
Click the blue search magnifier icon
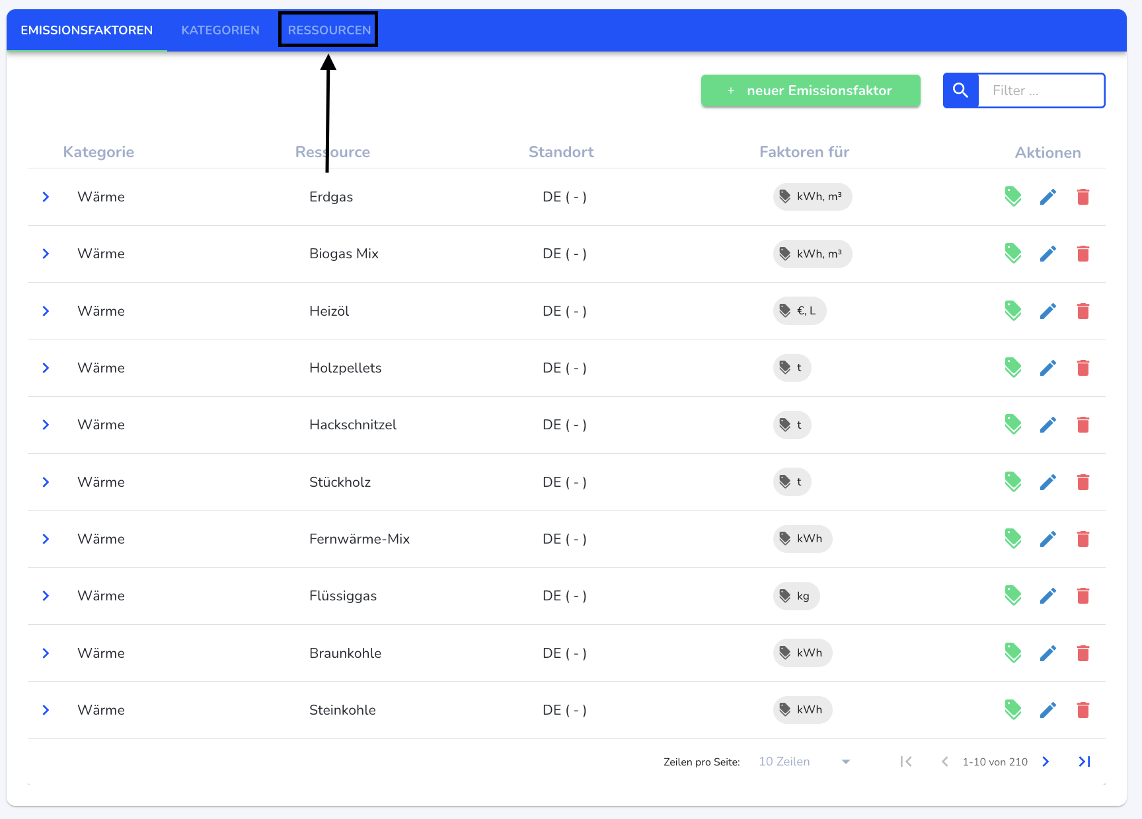961,90
